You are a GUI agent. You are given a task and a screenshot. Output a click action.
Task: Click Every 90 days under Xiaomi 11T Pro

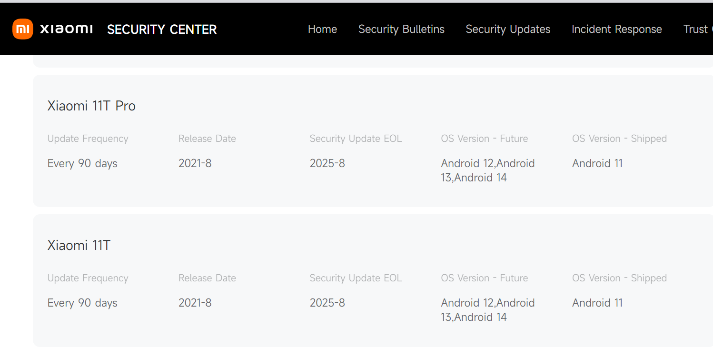click(x=82, y=163)
